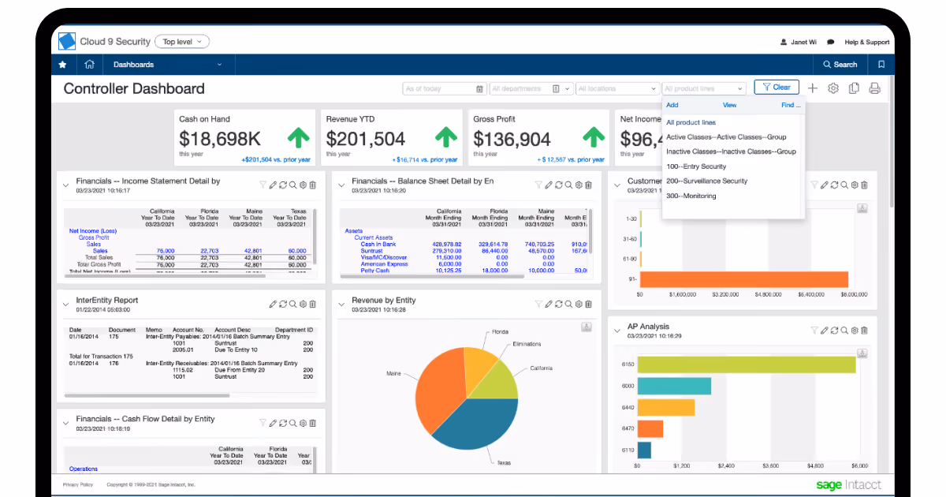This screenshot has height=497, width=946.
Task: Click calendar icon in As of today field
Action: tap(479, 89)
